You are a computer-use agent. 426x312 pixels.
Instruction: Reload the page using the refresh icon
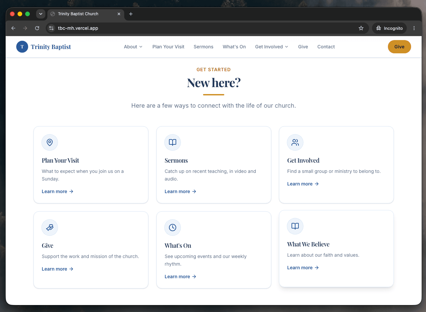tap(37, 28)
